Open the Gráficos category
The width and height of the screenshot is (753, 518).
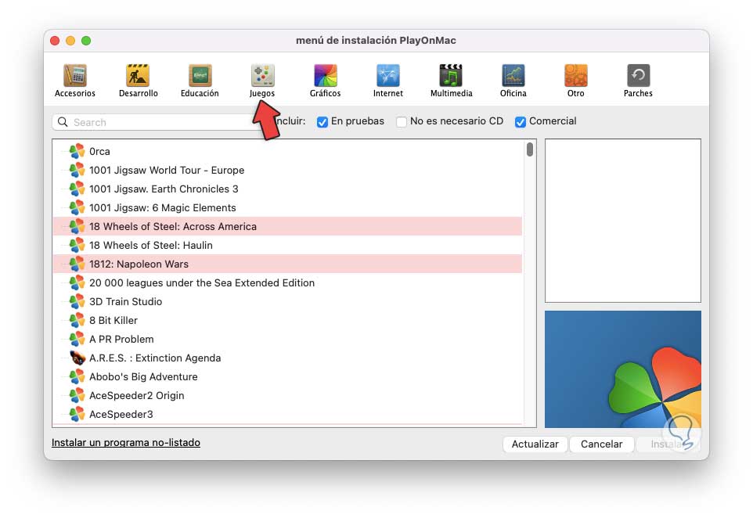pyautogui.click(x=325, y=81)
